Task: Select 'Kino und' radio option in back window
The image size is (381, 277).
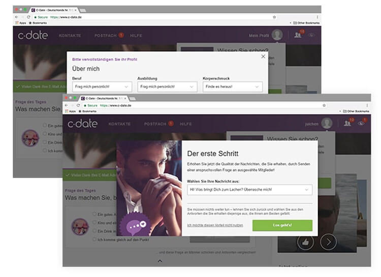Action: 45,133
